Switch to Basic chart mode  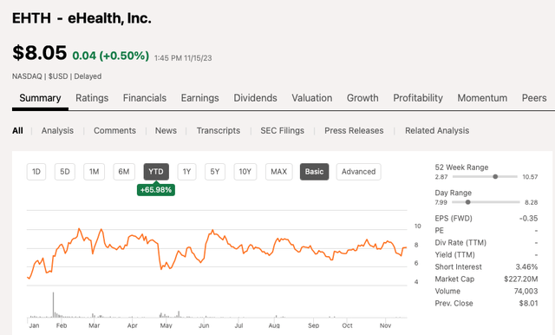(314, 172)
